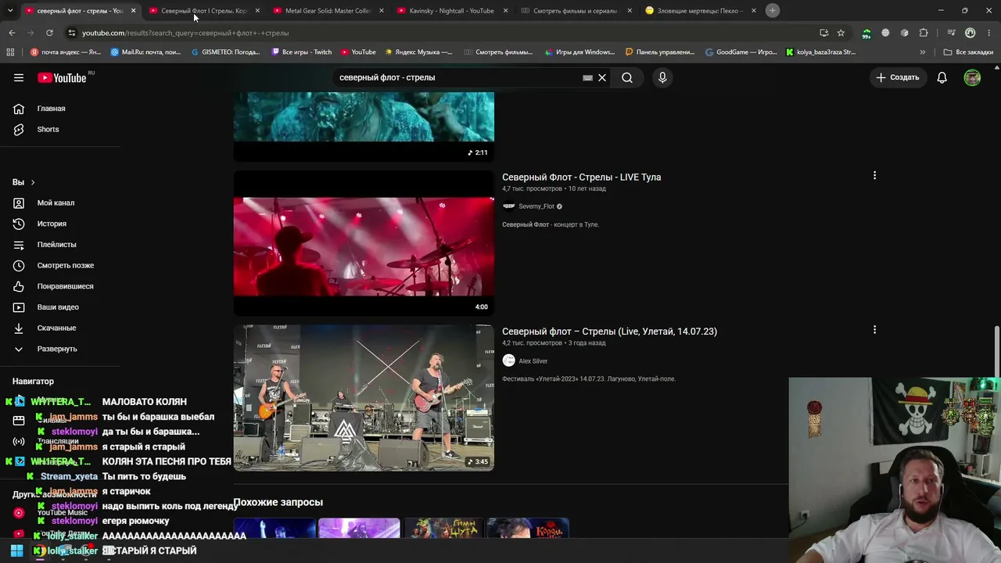Open the Chrome three-dot menu
This screenshot has height=563, width=1001.
(x=989, y=33)
